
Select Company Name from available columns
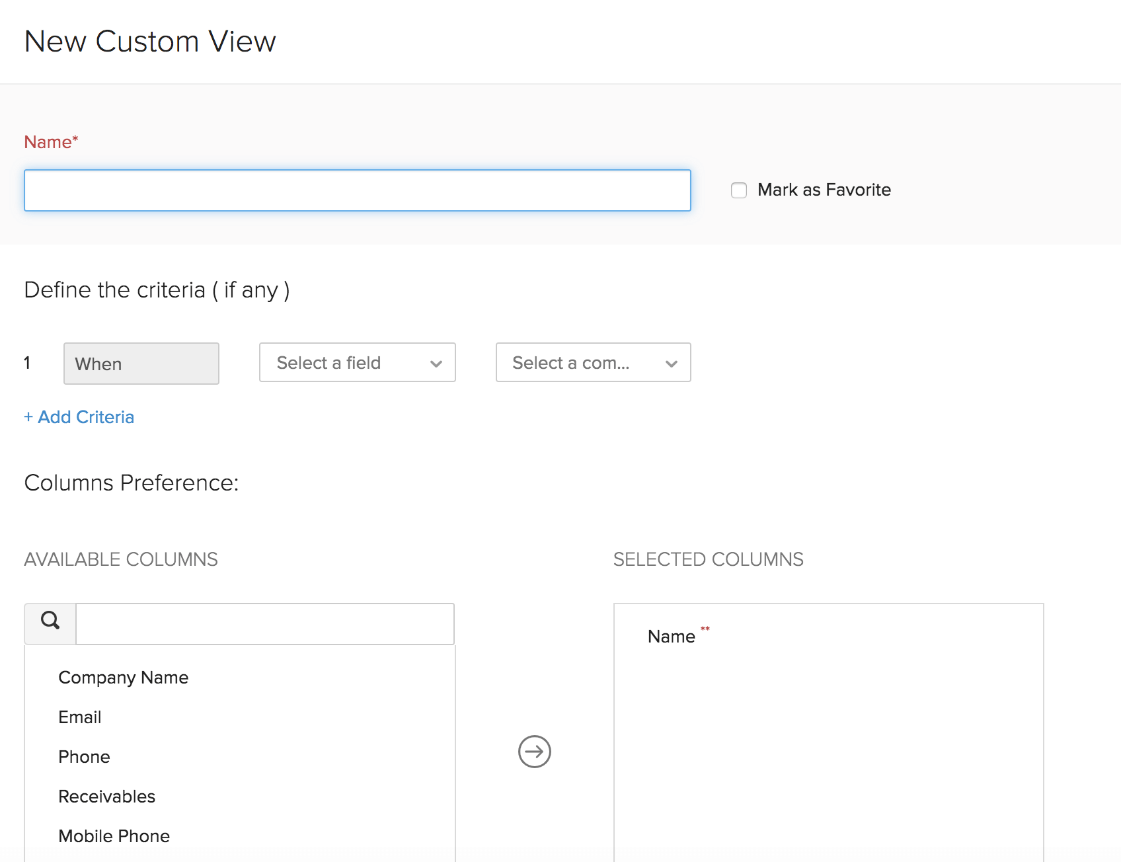pyautogui.click(x=123, y=677)
